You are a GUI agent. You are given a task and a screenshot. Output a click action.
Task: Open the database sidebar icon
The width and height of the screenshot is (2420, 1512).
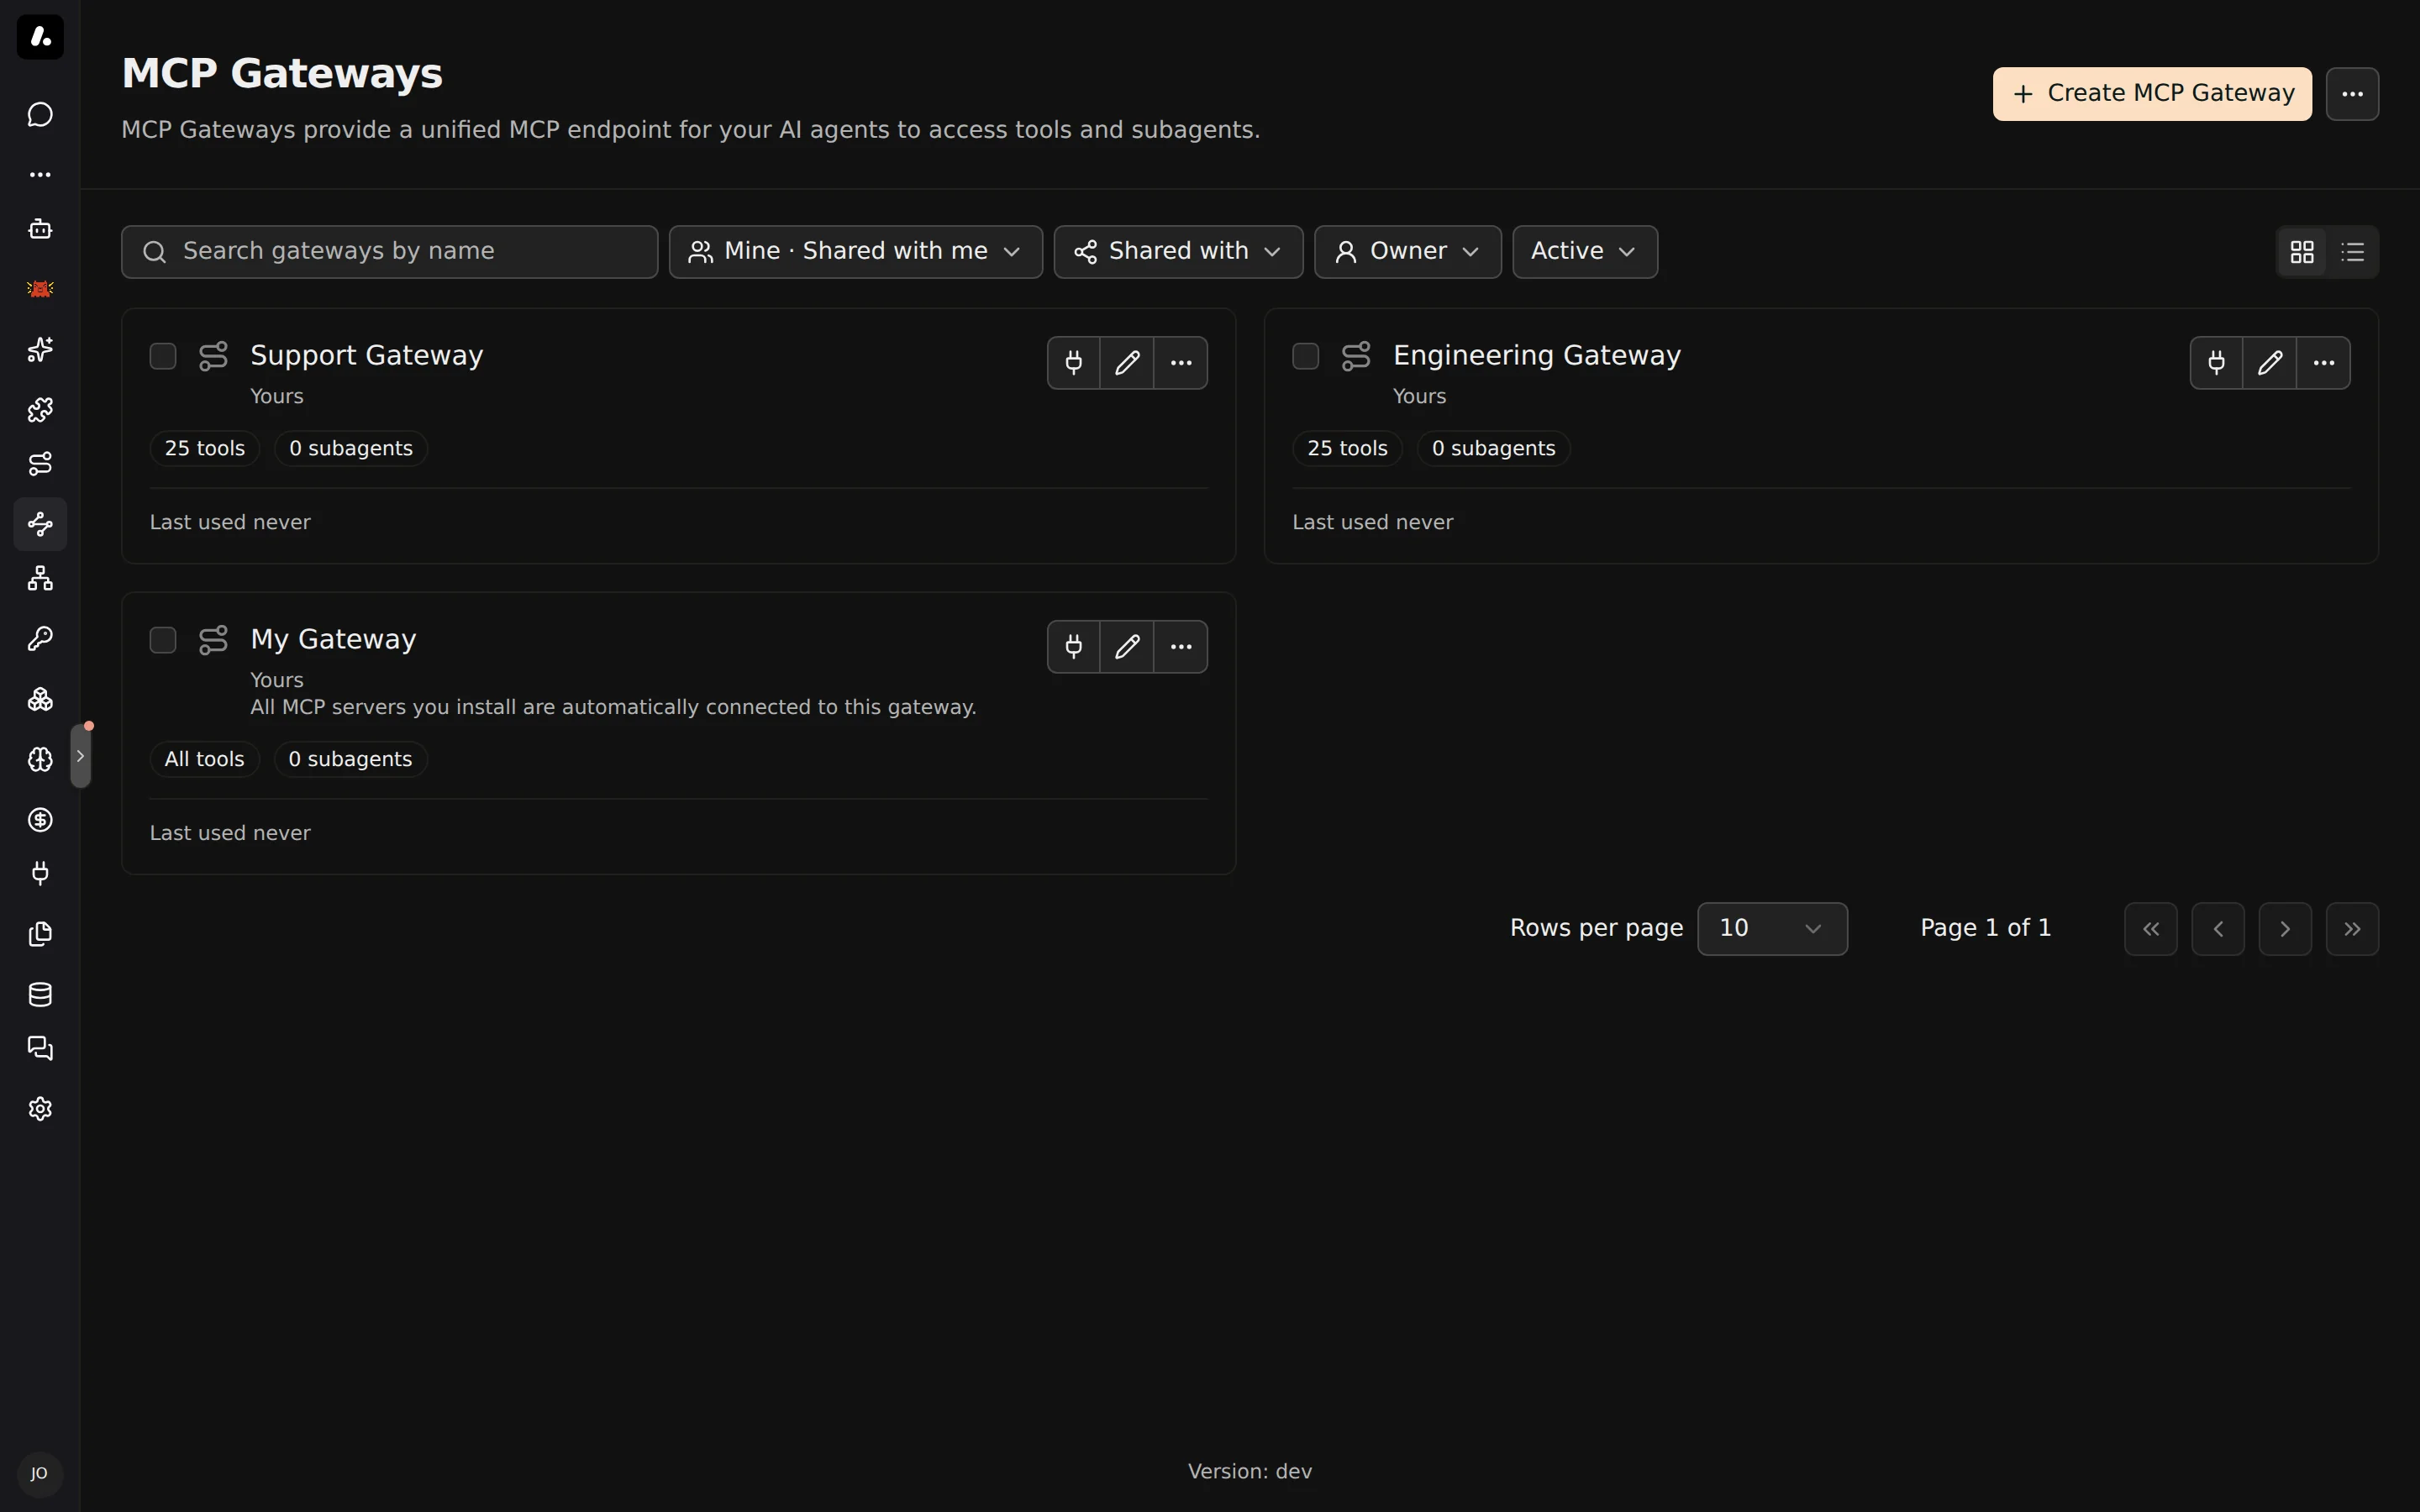(x=40, y=994)
